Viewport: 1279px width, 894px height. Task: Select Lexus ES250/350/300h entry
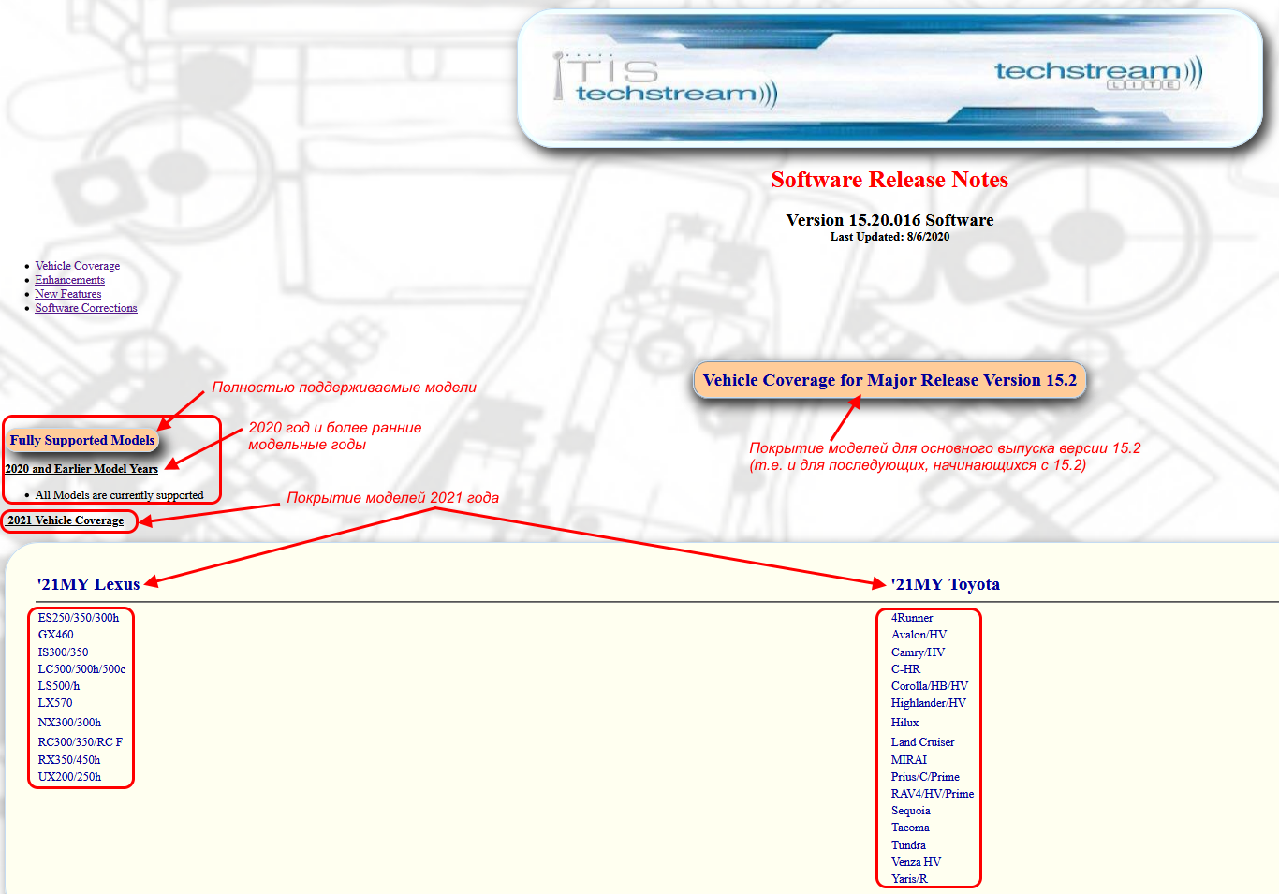[x=79, y=618]
